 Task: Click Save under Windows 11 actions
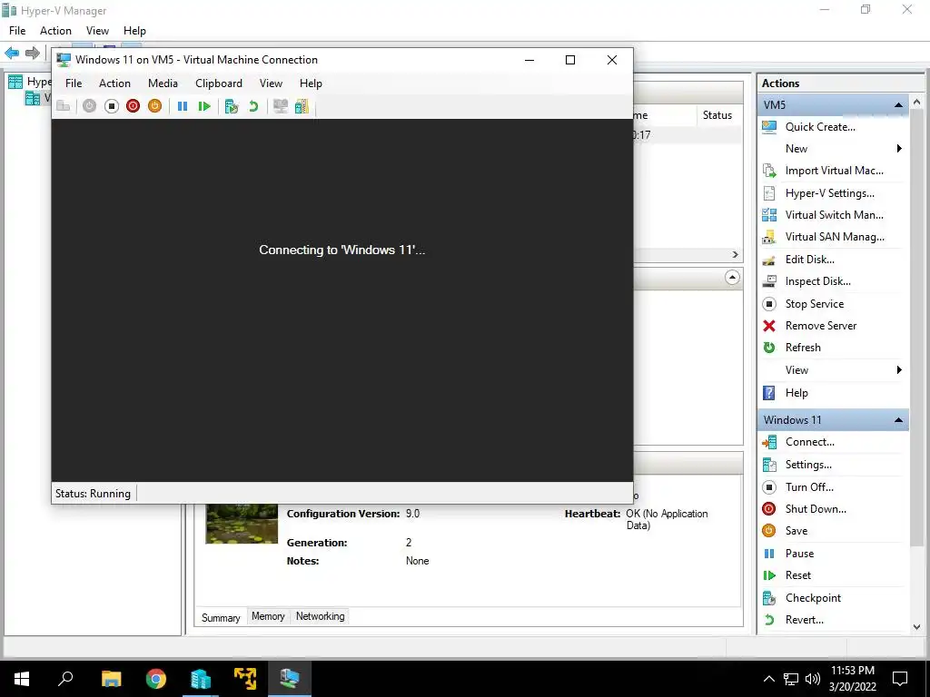tap(796, 531)
